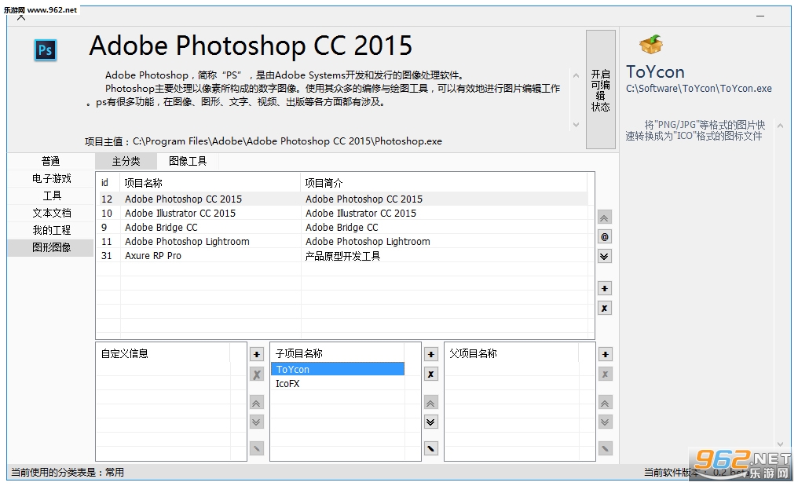Screen dimensions: 798x486
Task: Click the ToYcon box icon
Action: 651,45
